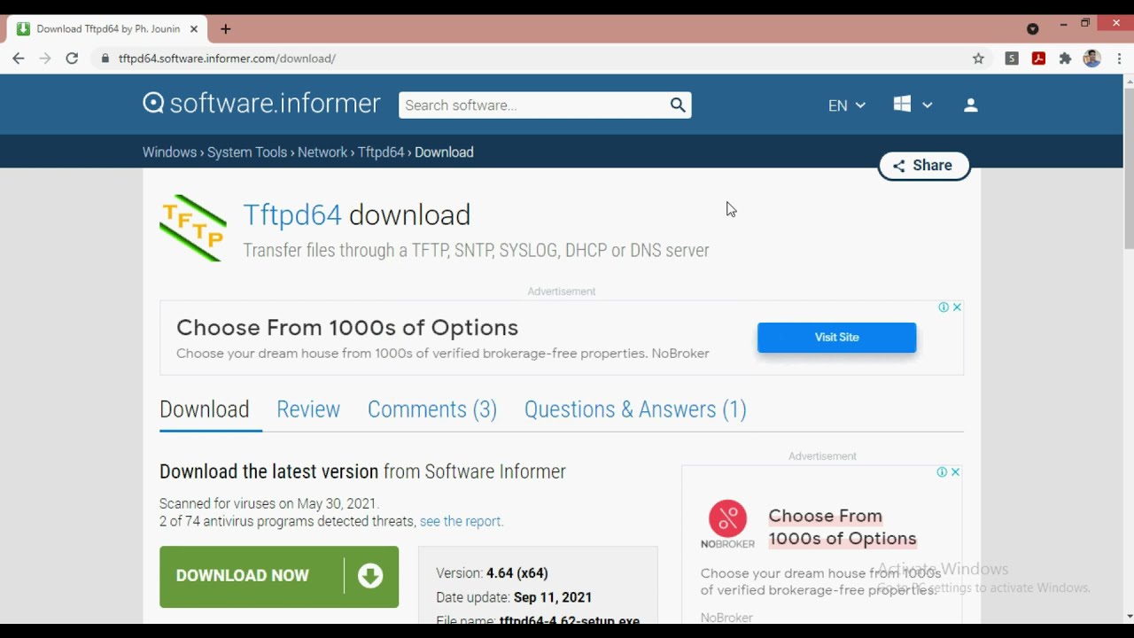Click the page vertical scrollbar thumb

pyautogui.click(x=1129, y=168)
